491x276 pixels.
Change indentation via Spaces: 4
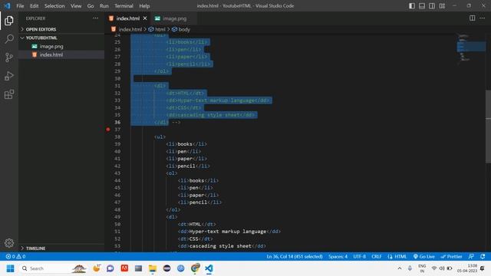click(338, 256)
